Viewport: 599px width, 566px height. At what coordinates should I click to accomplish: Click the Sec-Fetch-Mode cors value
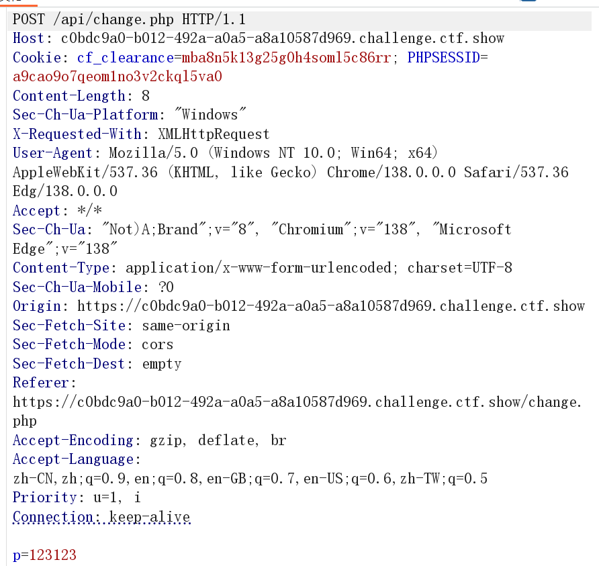(158, 344)
